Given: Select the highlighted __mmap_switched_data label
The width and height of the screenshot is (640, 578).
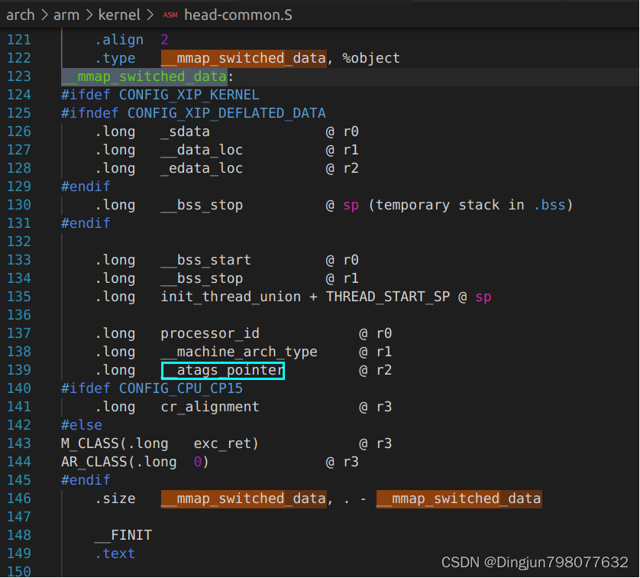Looking at the screenshot, I should pyautogui.click(x=144, y=76).
